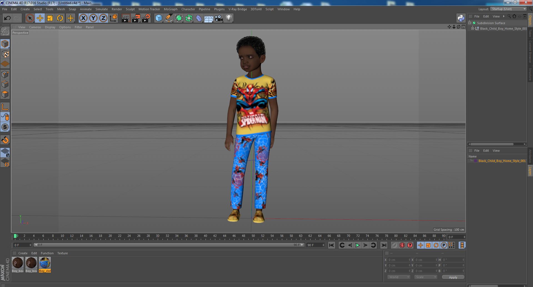This screenshot has width=533, height=287.
Task: Go to end of animation
Action: click(x=384, y=245)
